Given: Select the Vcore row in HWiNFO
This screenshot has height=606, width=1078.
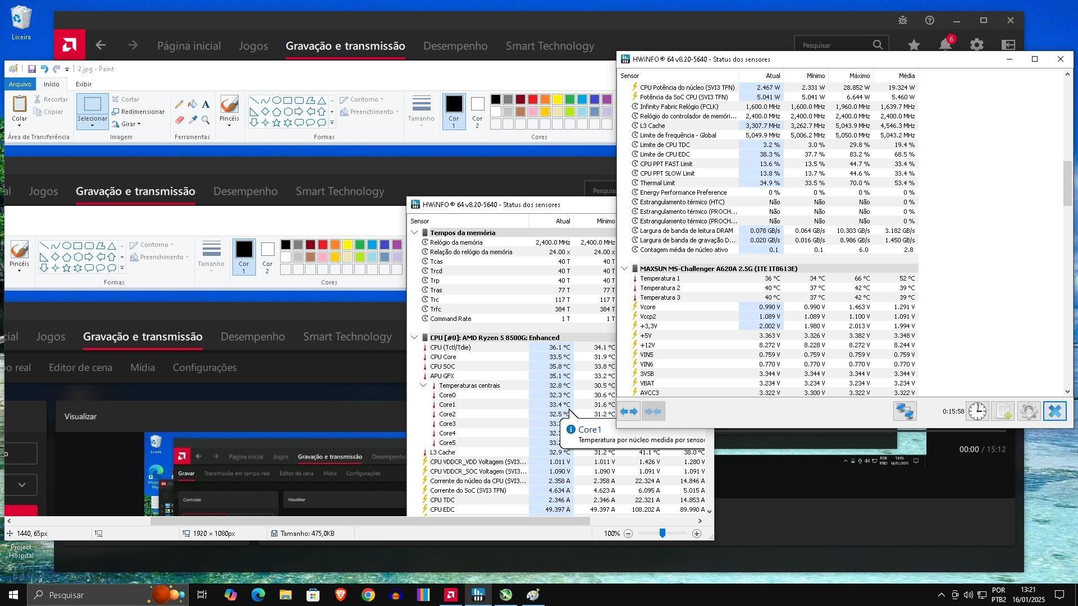Looking at the screenshot, I should click(x=768, y=307).
